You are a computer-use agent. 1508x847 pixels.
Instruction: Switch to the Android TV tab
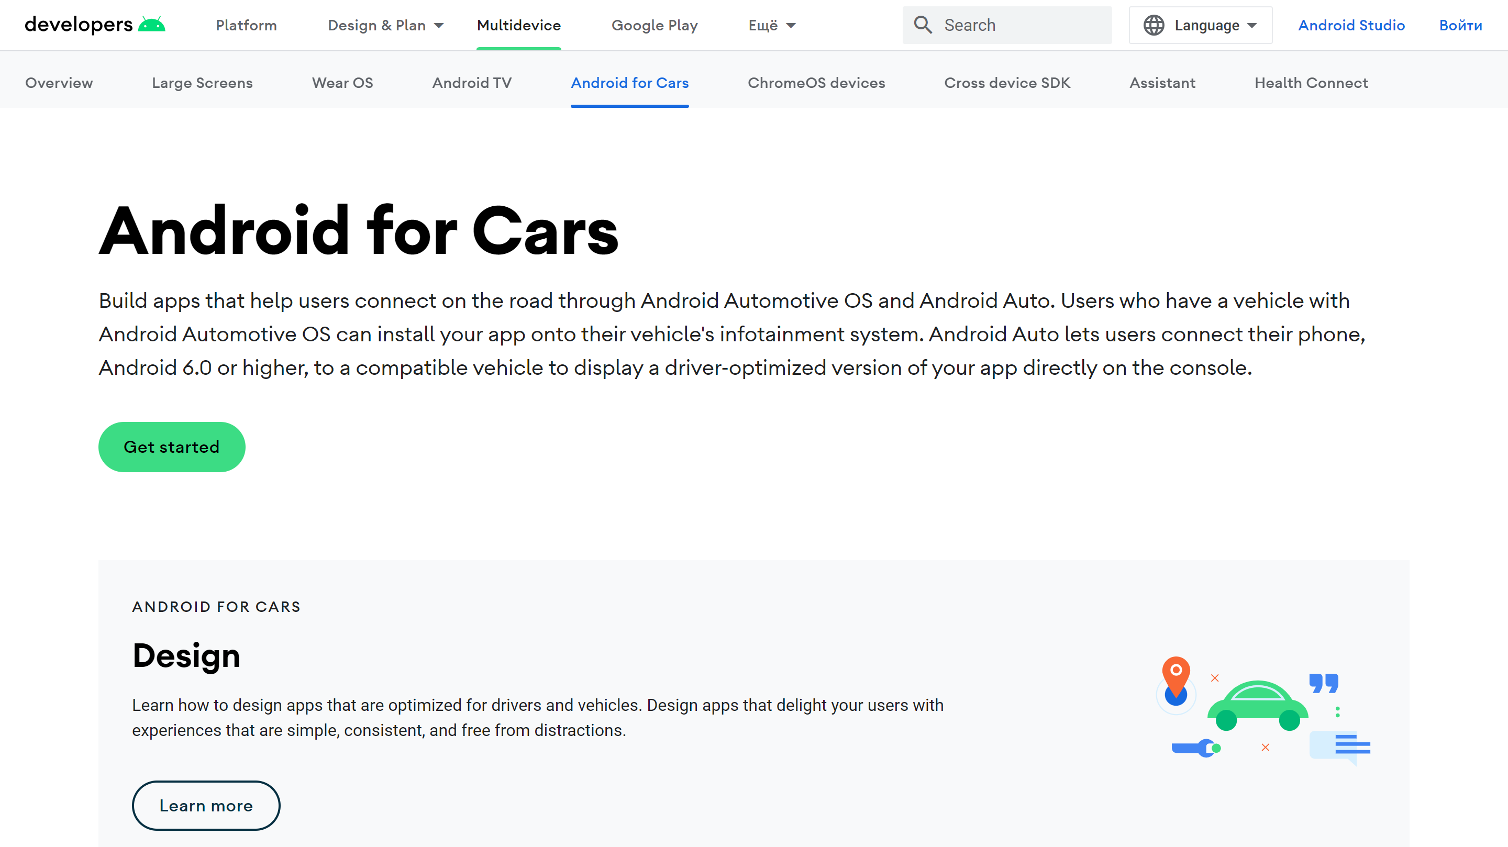(x=471, y=83)
